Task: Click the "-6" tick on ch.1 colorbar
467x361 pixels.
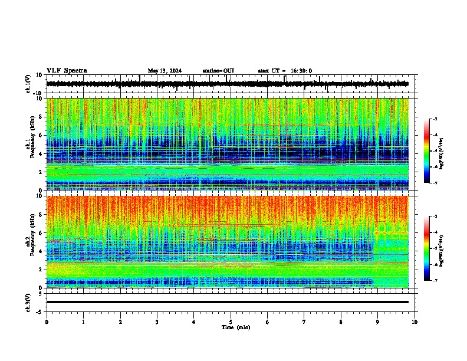Action: click(435, 167)
